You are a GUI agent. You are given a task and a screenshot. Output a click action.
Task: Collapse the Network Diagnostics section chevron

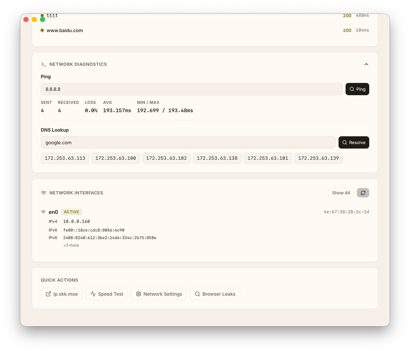pyautogui.click(x=366, y=64)
